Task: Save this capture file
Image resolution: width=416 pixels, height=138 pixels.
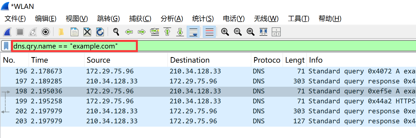Action: [74, 32]
